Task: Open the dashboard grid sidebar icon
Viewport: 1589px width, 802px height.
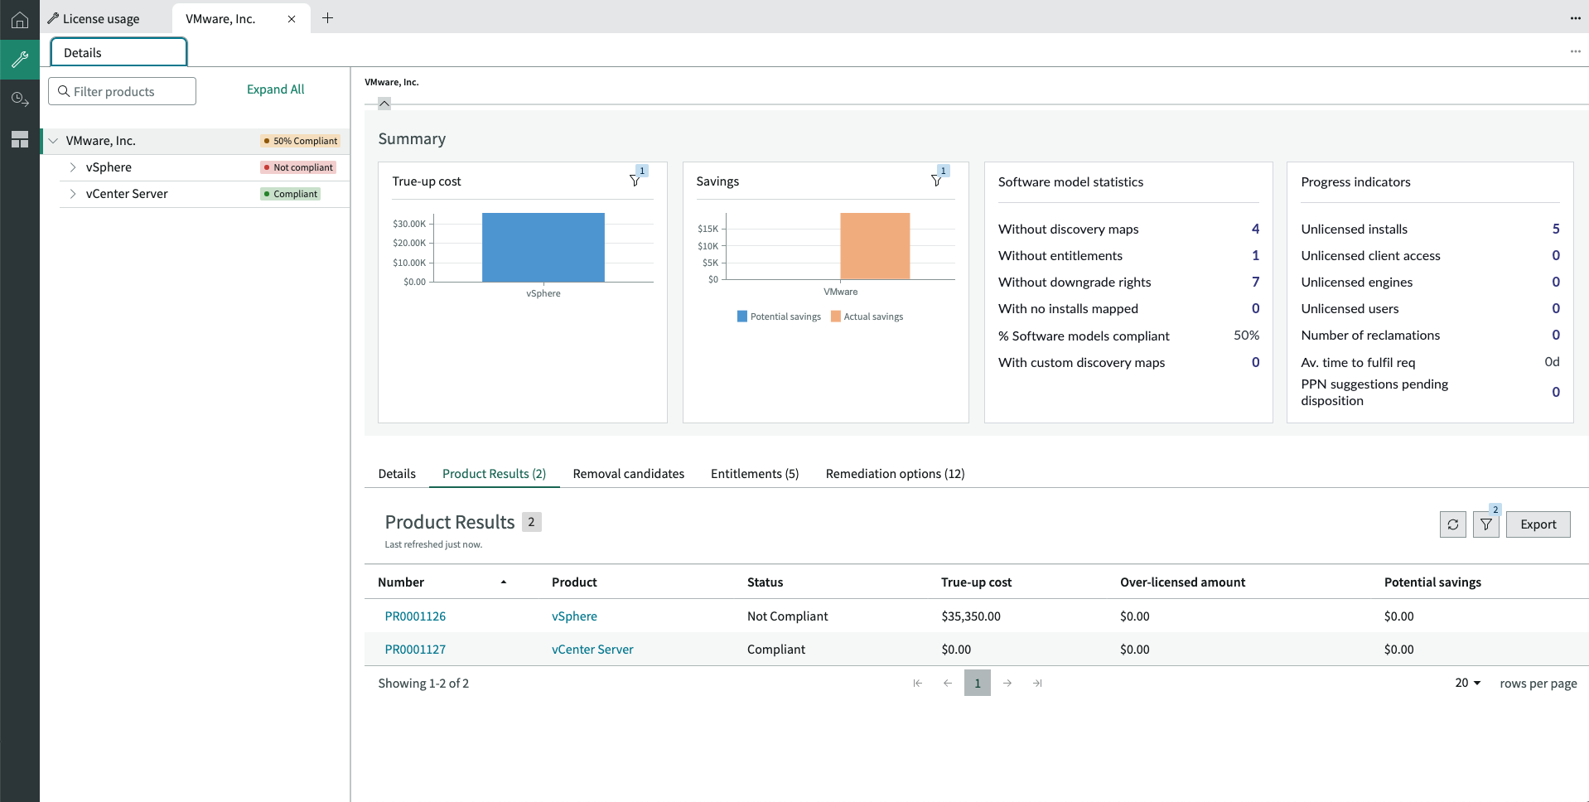Action: [x=20, y=139]
